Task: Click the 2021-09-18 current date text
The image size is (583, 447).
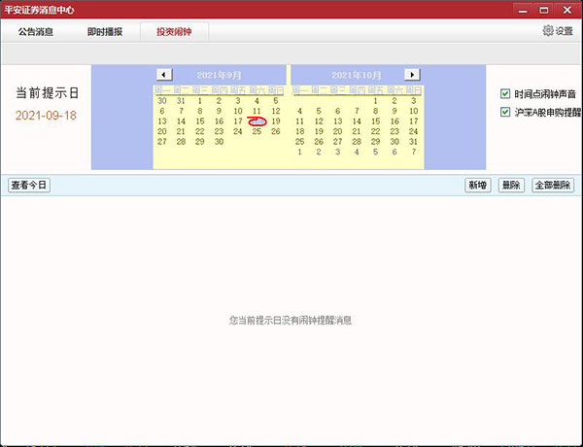Action: coord(46,116)
